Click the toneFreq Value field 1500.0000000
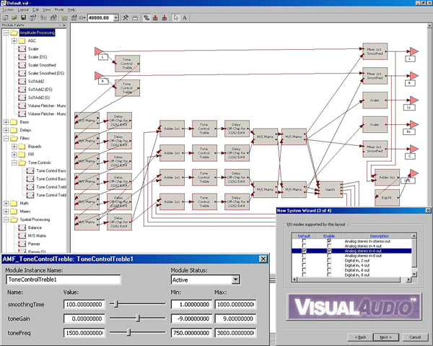433x346 pixels. 84,333
